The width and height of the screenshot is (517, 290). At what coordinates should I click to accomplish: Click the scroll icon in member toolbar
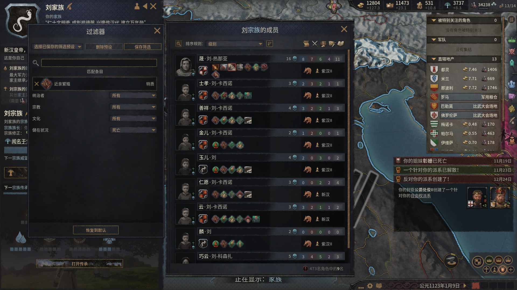pyautogui.click(x=306, y=44)
